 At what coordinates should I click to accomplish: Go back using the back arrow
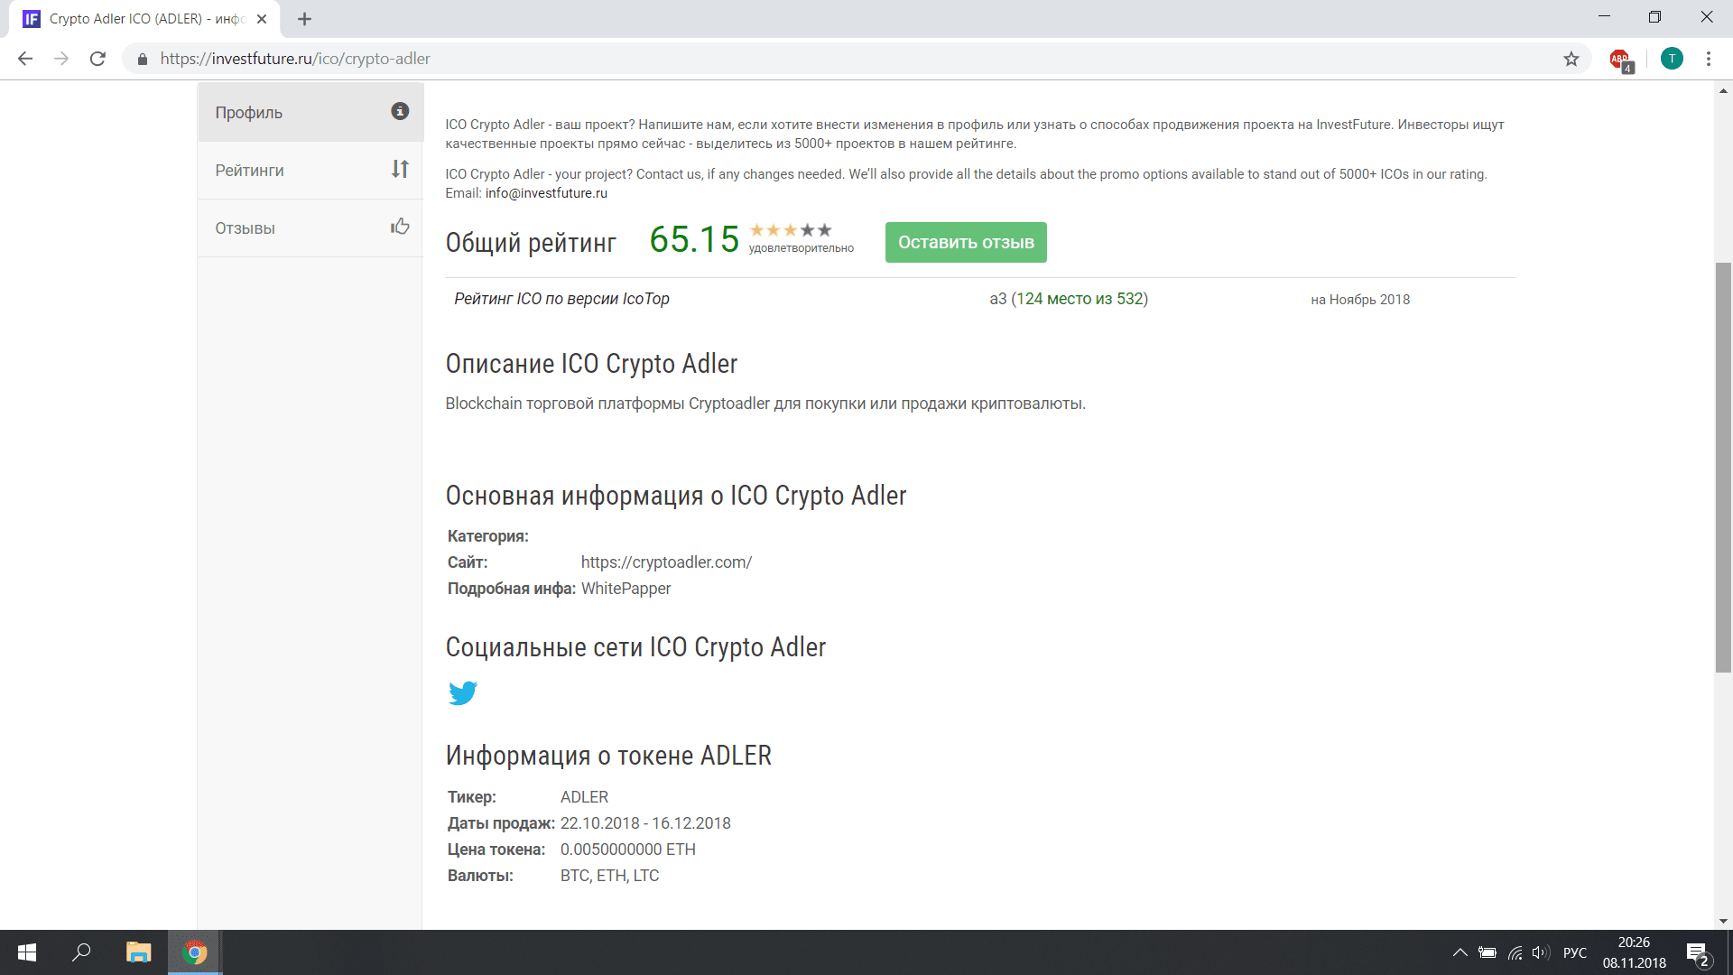pos(25,59)
